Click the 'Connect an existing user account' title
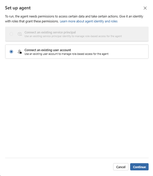The height and width of the screenshot is (176, 153). tap(48, 50)
